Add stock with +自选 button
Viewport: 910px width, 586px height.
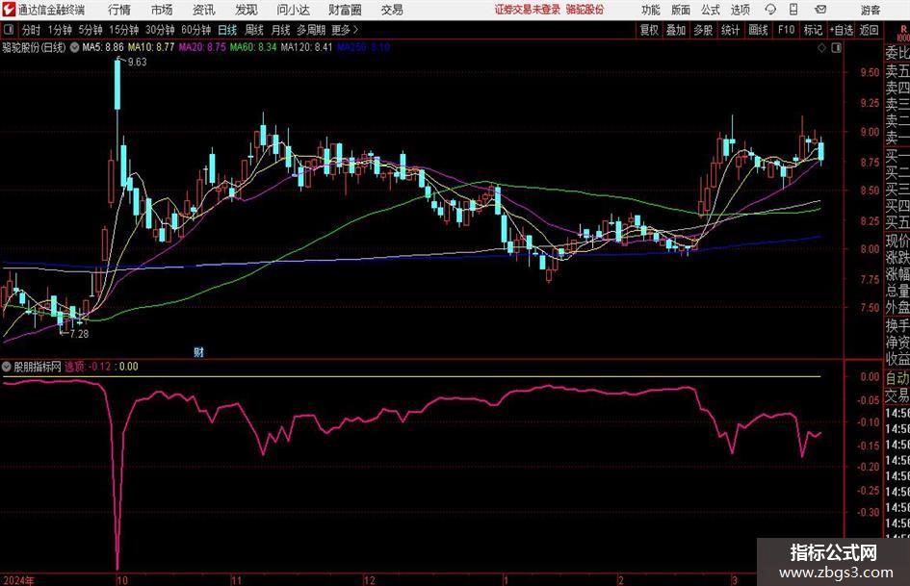[x=841, y=30]
